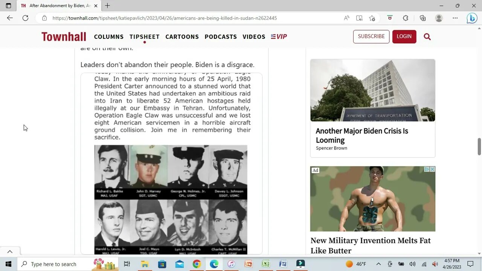This screenshot has width=482, height=271.
Task: Open the Bing chat sidebar button
Action: point(472,18)
